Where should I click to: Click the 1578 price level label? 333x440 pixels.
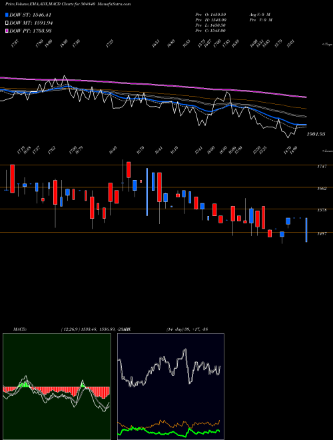tap(322, 210)
